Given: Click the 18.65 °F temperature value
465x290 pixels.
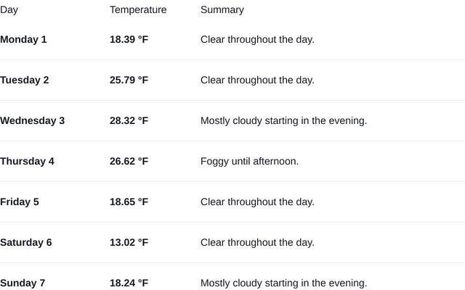Looking at the screenshot, I should click(x=129, y=202).
